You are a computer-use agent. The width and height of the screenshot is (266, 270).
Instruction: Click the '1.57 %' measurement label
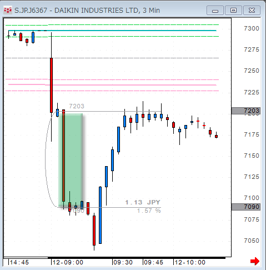click(x=149, y=211)
